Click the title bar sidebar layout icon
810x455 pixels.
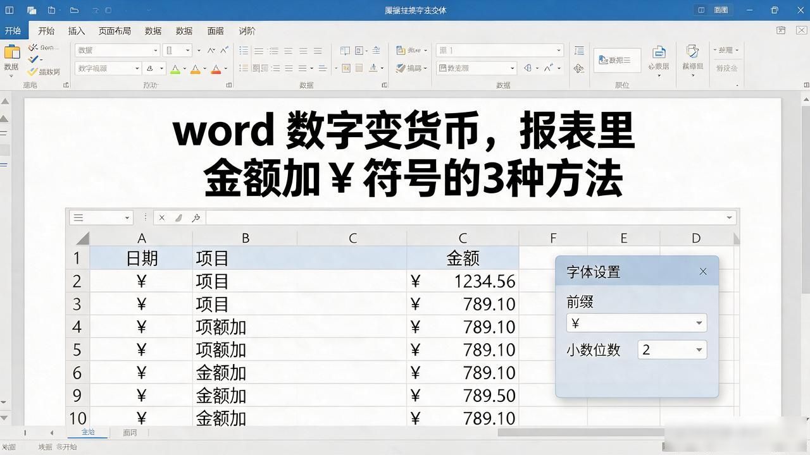pyautogui.click(x=9, y=10)
